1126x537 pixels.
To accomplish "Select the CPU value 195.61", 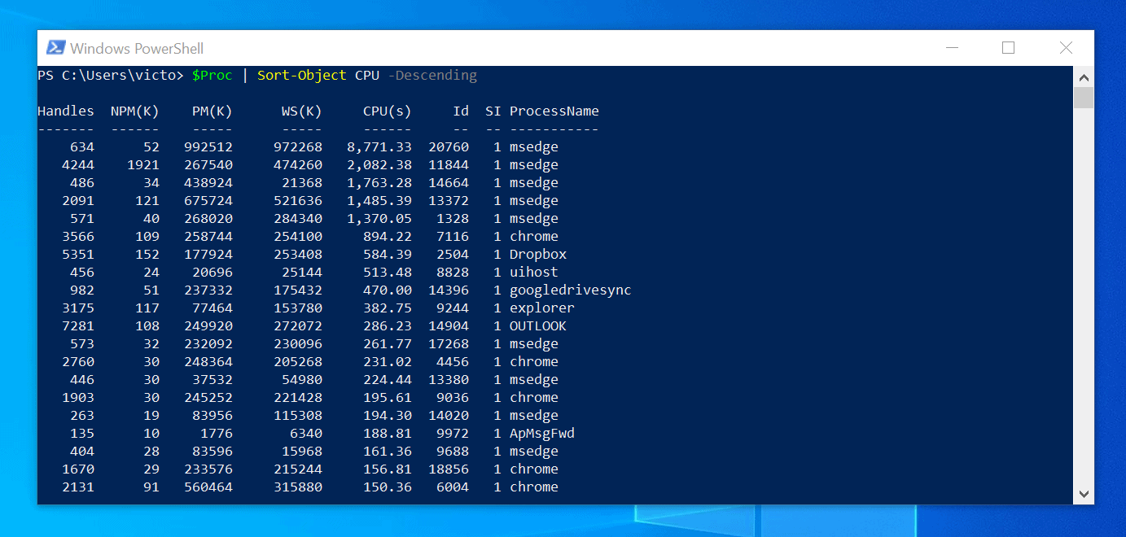I will [388, 398].
